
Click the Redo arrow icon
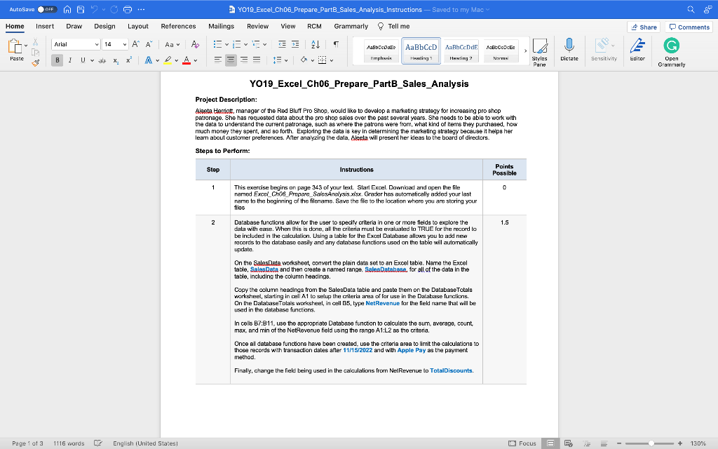114,9
